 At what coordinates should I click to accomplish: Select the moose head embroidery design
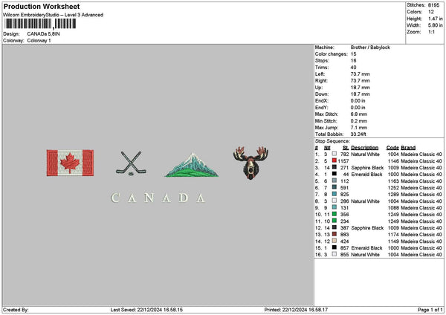251,163
